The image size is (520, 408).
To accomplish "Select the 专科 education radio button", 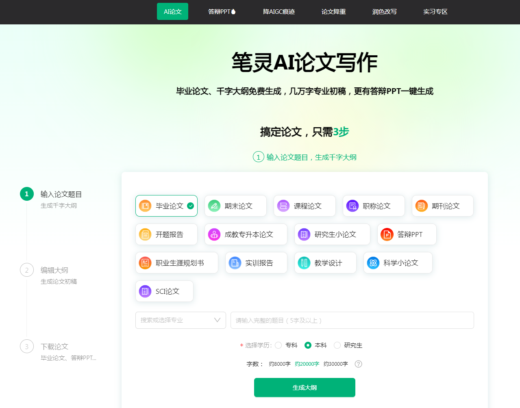I will pos(278,345).
